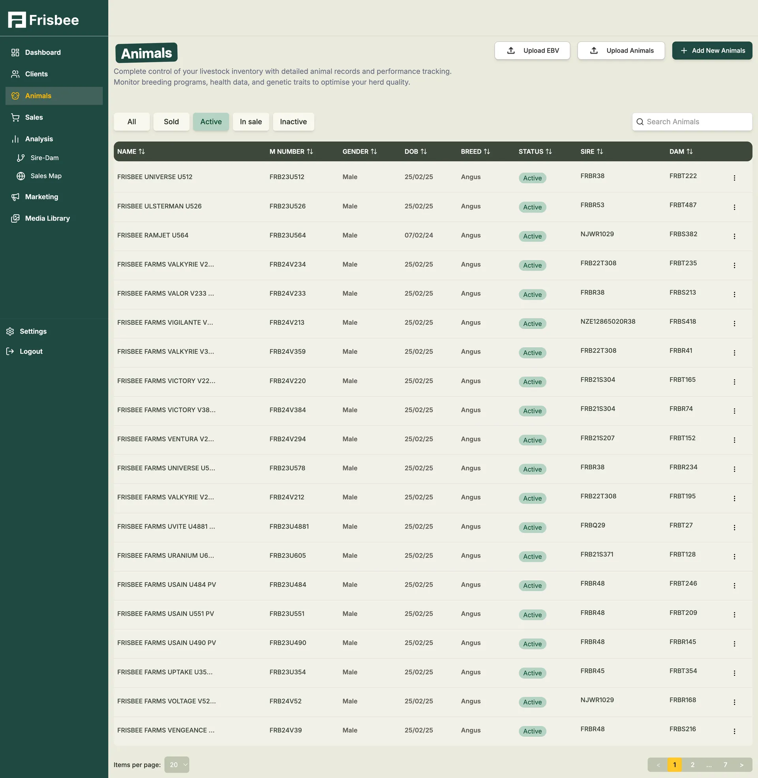Click the magnifier icon in Search Animals
Screen dimensions: 758x778
click(x=640, y=122)
